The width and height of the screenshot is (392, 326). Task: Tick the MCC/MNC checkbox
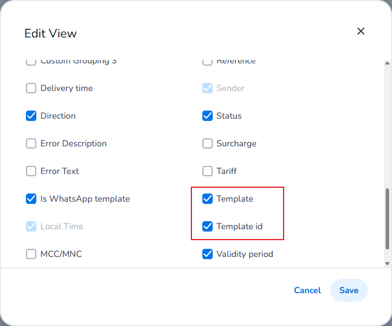coord(31,254)
